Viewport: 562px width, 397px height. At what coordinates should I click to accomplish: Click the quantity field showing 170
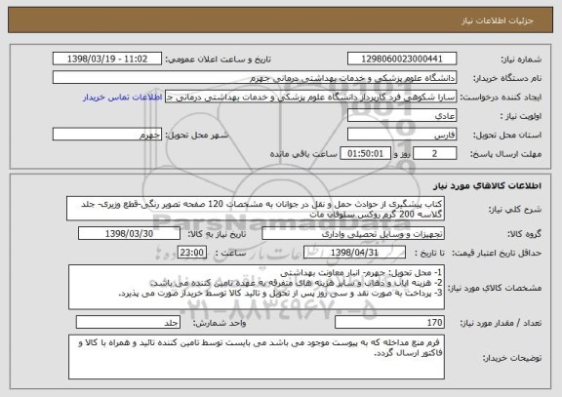point(389,322)
